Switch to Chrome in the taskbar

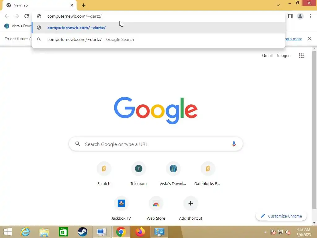pos(121,232)
